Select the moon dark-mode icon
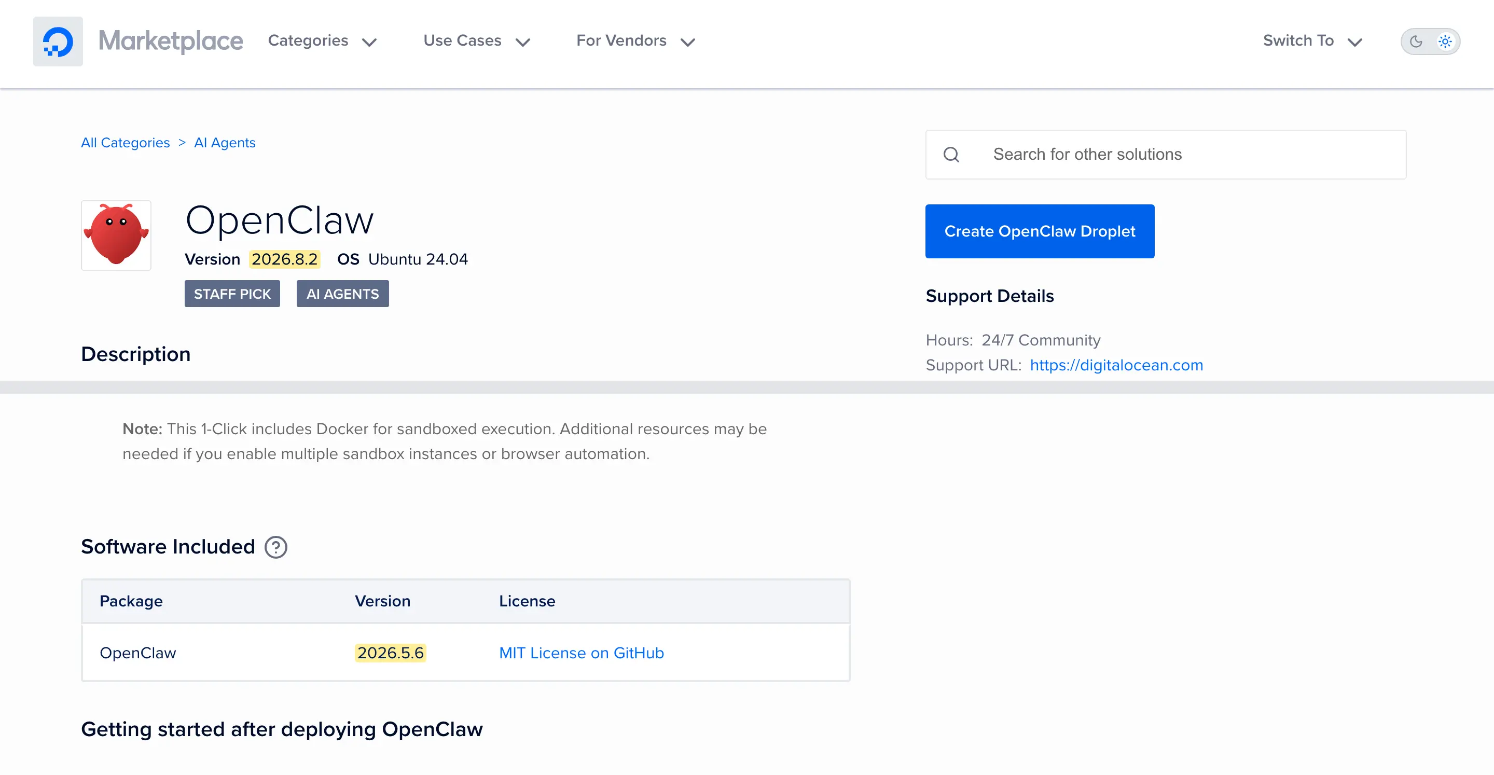Viewport: 1494px width, 775px height. [x=1416, y=41]
